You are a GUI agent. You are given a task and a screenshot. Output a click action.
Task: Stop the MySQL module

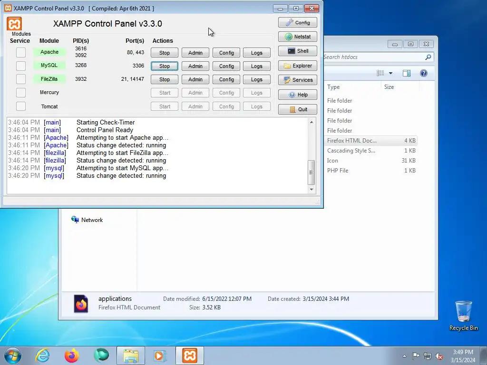pos(165,66)
